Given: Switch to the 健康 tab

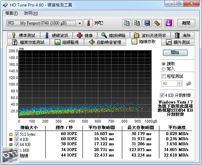Looking at the screenshot, I should tap(85, 35).
